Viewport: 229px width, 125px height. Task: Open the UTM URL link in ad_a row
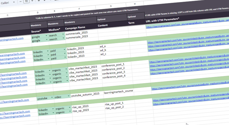(x=188, y=39)
